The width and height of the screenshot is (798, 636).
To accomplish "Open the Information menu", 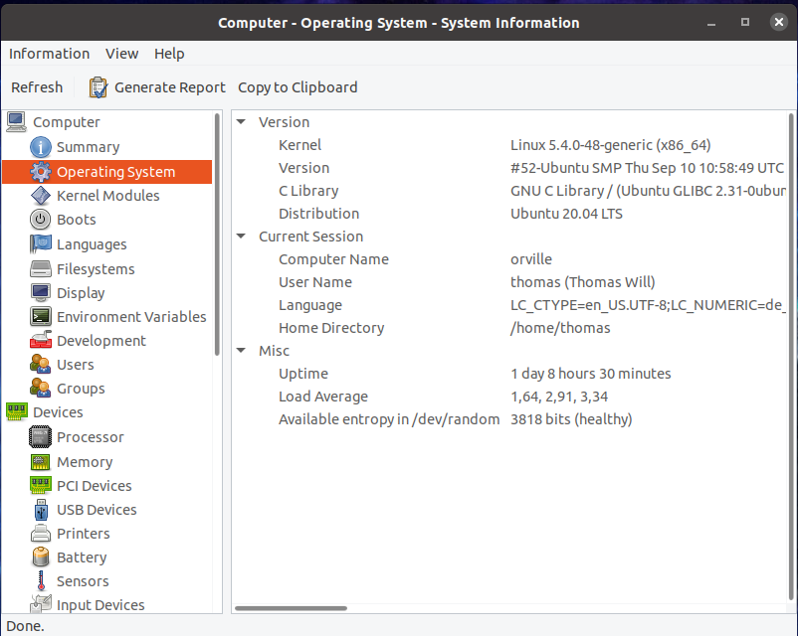I will pos(49,54).
